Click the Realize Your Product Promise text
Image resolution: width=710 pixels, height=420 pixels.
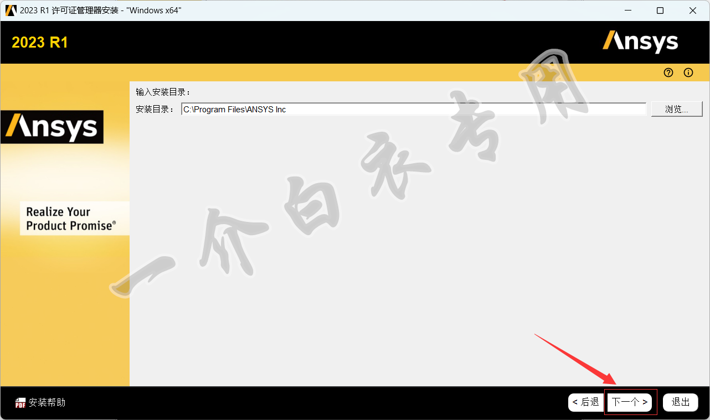click(71, 219)
